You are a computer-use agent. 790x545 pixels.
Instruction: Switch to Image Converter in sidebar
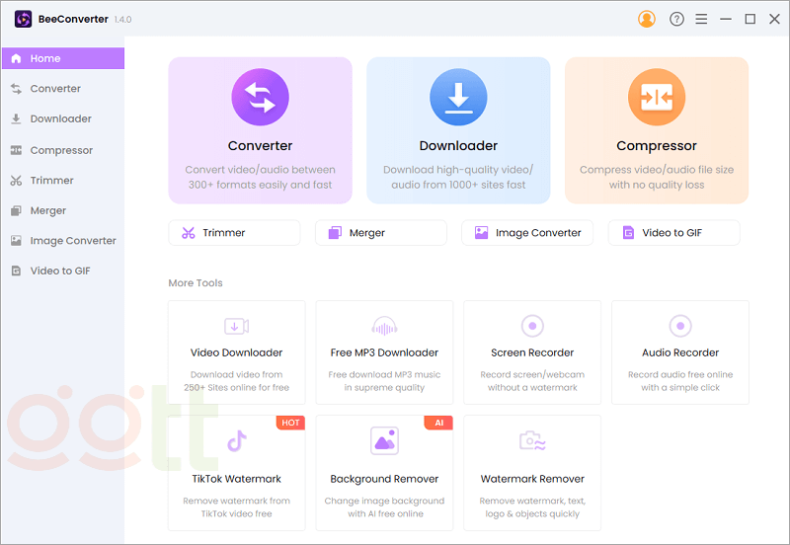click(x=73, y=241)
